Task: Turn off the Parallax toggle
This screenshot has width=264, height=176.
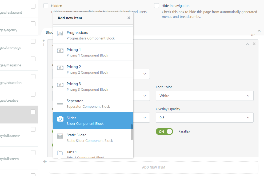Action: 164,131
